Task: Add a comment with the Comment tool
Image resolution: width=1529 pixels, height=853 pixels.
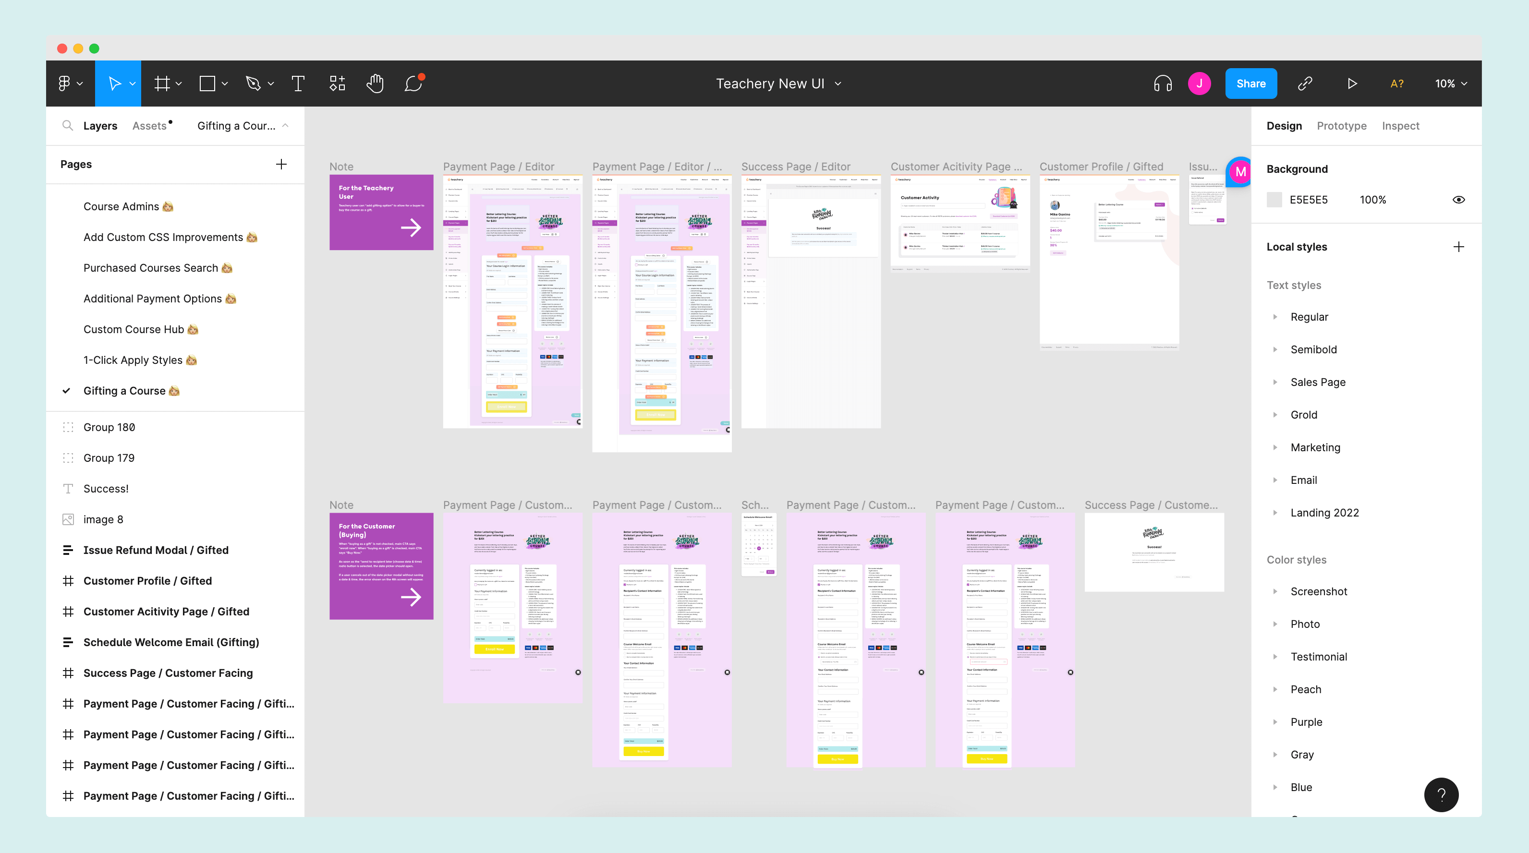Action: coord(412,83)
